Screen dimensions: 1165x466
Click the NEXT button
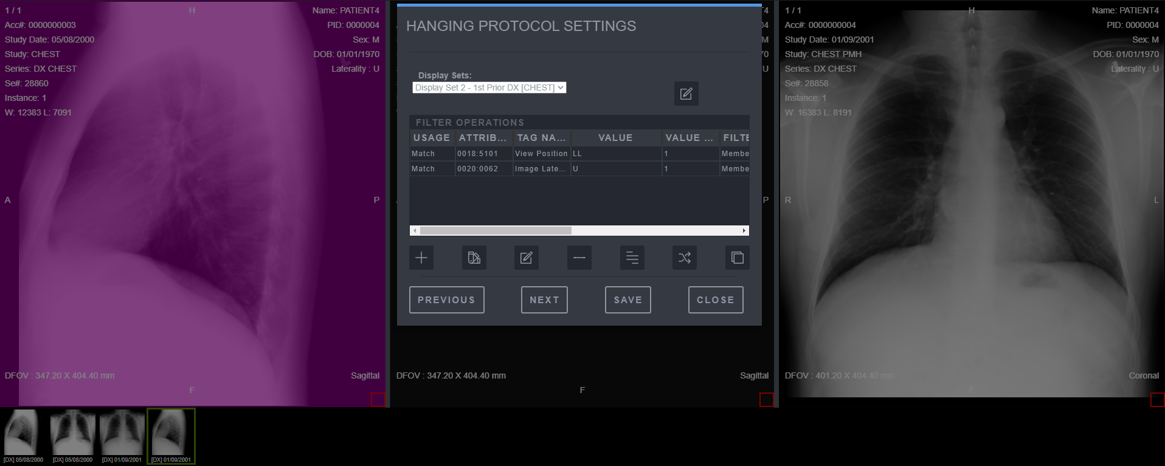544,300
